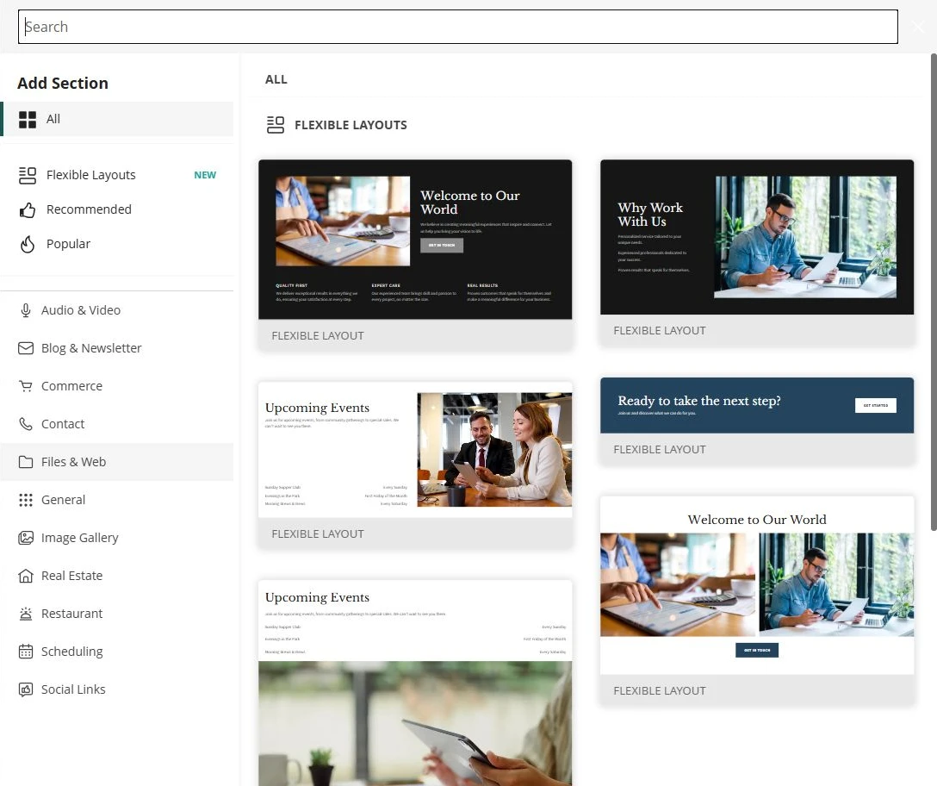Click the Search input field
This screenshot has height=786, width=937.
(x=458, y=27)
